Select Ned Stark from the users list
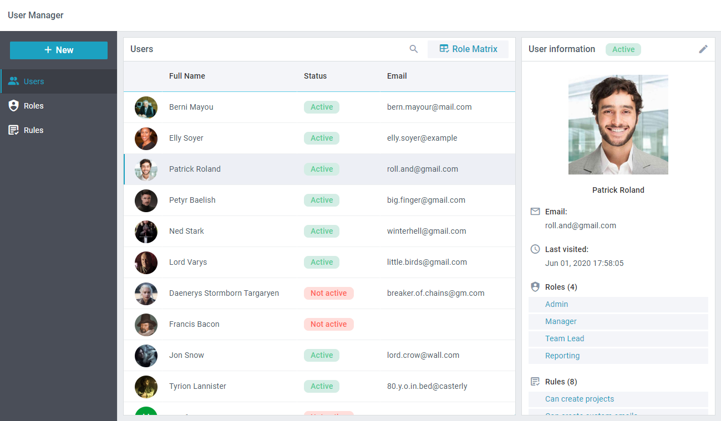The height and width of the screenshot is (421, 721). point(186,231)
